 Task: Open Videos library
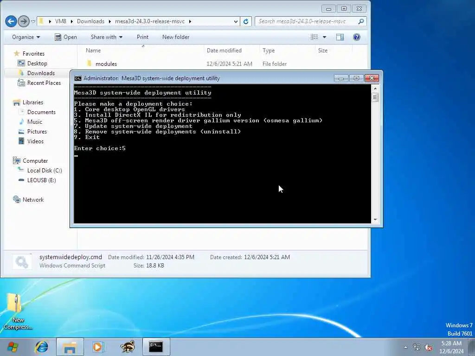pyautogui.click(x=35, y=141)
